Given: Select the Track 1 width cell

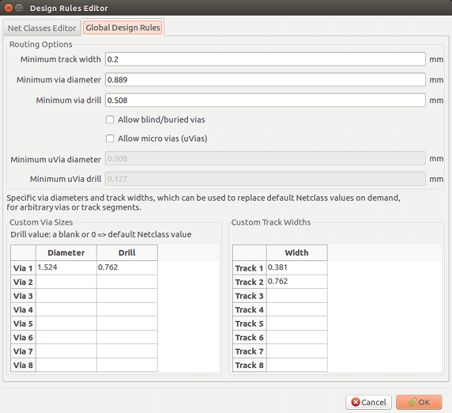Looking at the screenshot, I should point(297,267).
